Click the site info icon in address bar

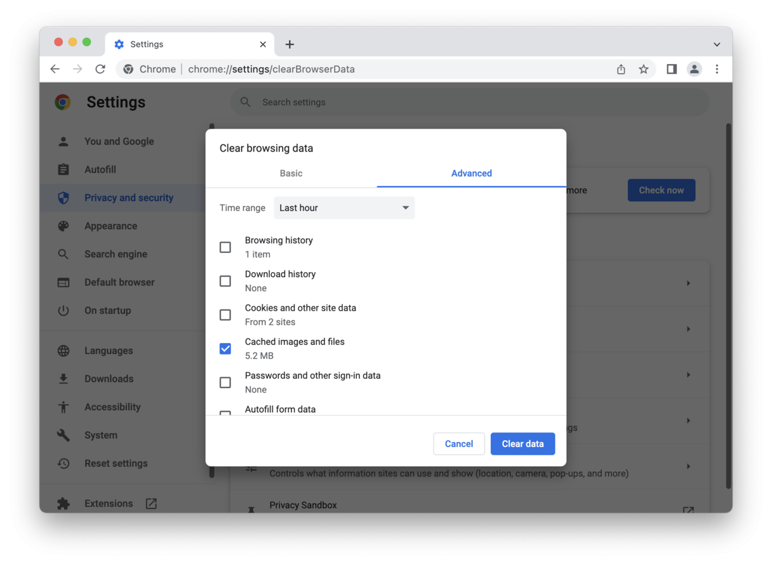coord(128,69)
